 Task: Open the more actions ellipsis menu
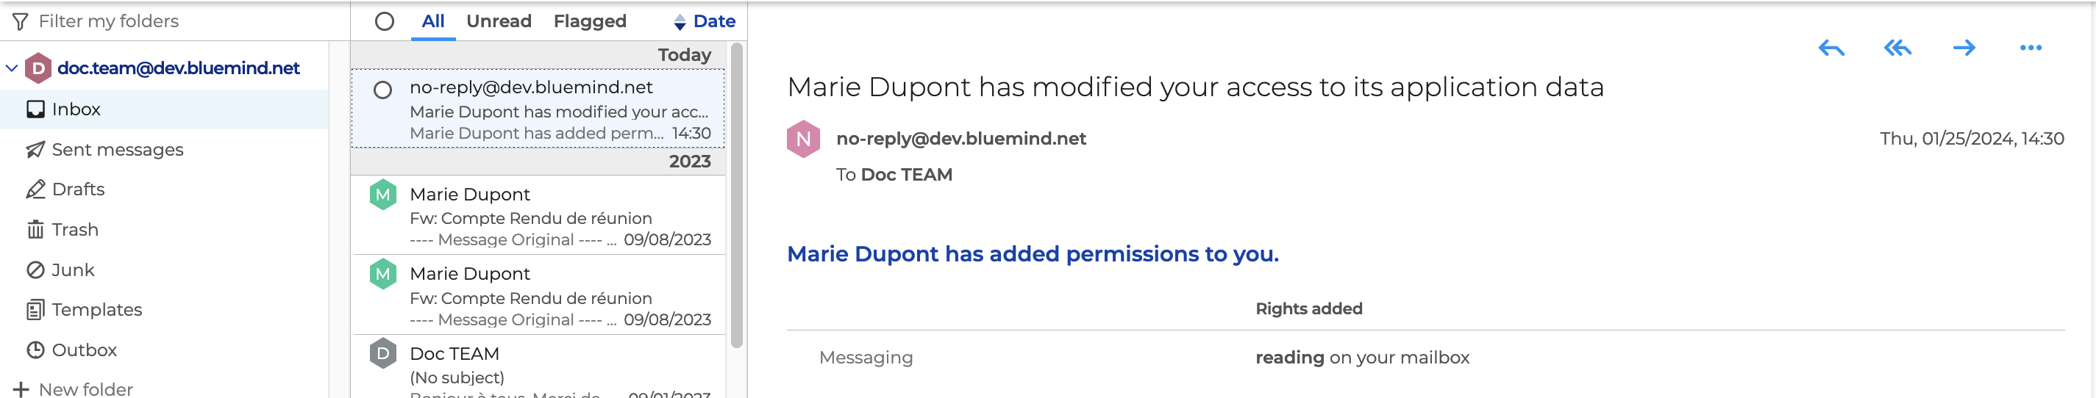tap(2031, 48)
